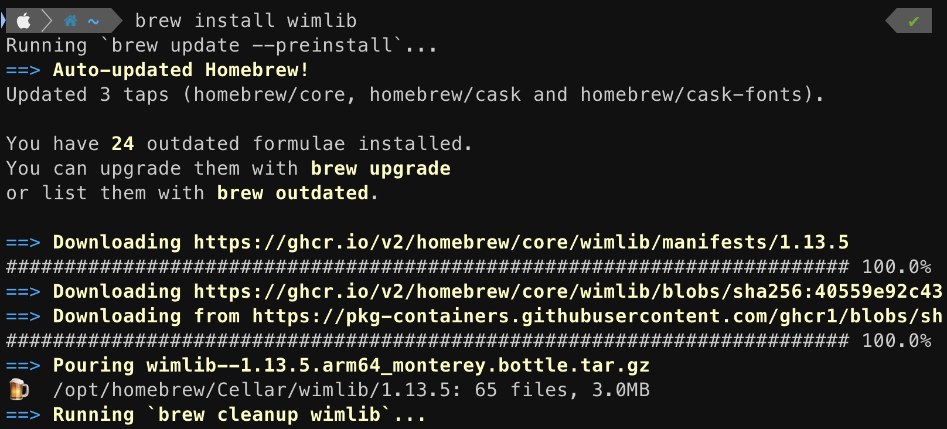Click the tilde symbol beside the home icon

91,20
